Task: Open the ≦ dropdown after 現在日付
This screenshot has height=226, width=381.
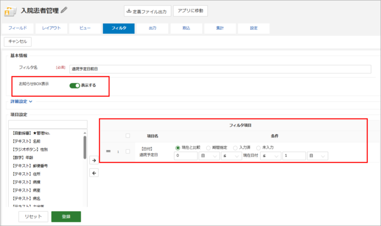Action: [x=271, y=156]
